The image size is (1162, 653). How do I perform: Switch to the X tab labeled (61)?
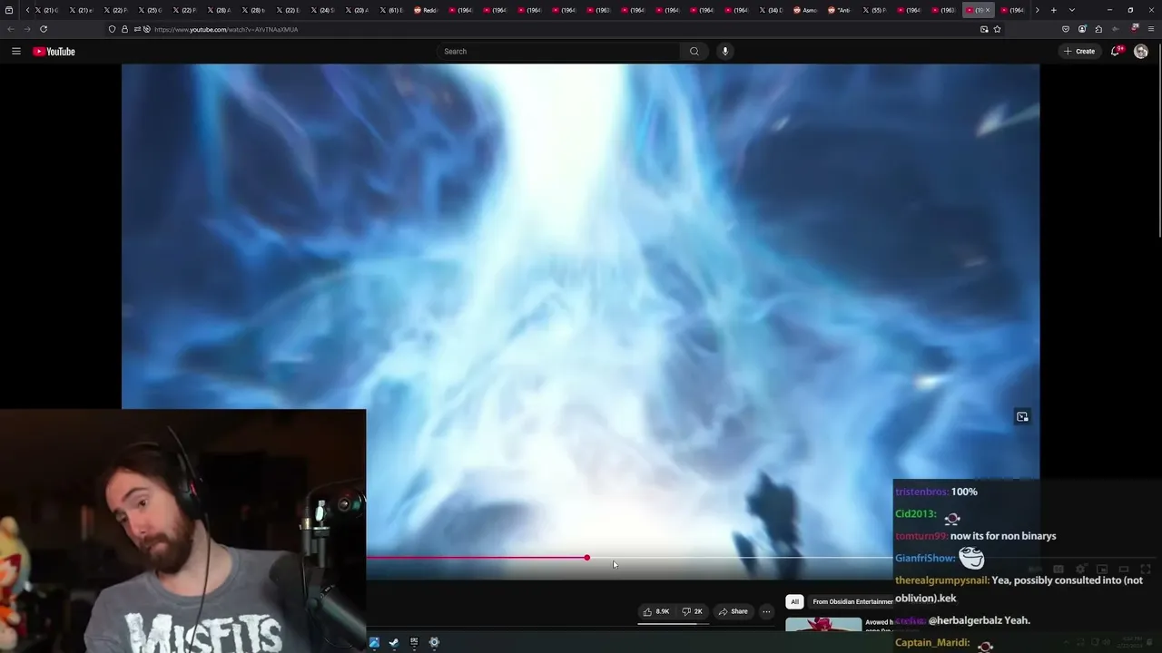click(x=390, y=10)
